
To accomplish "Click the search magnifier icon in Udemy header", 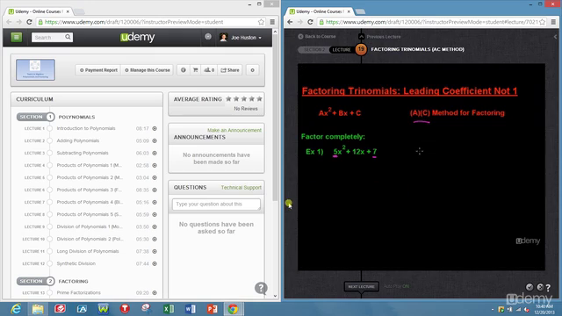I will click(68, 37).
